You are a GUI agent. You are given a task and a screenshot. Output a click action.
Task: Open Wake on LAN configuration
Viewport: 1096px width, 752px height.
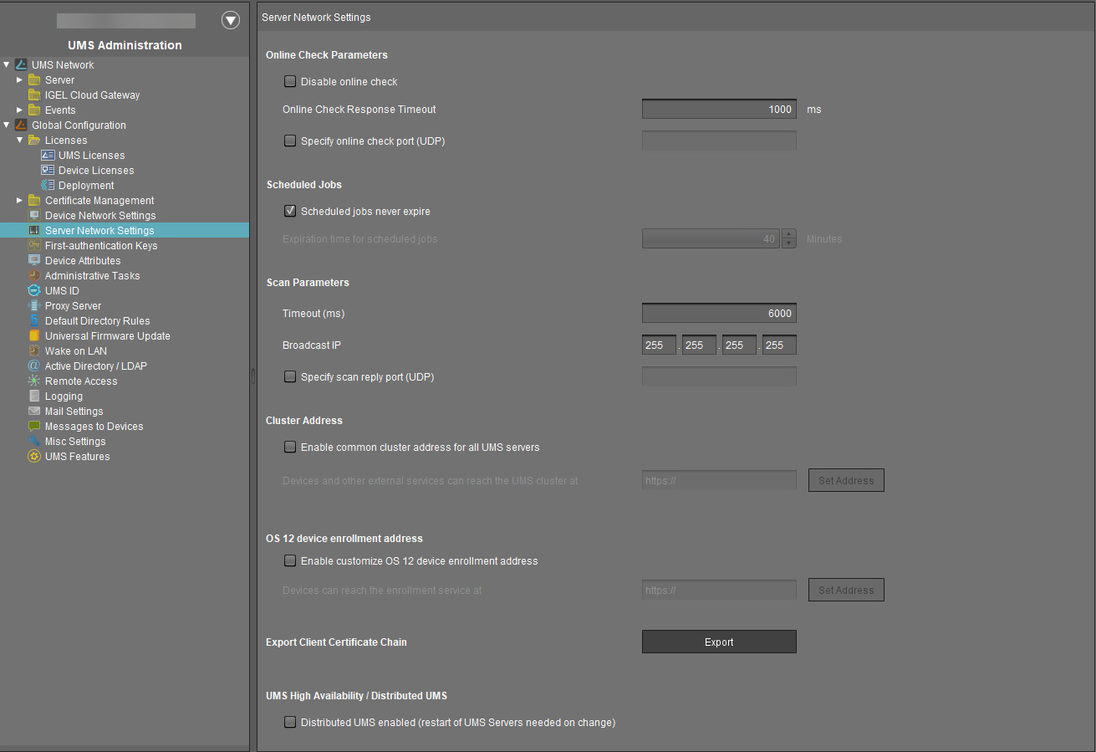[x=33, y=350]
